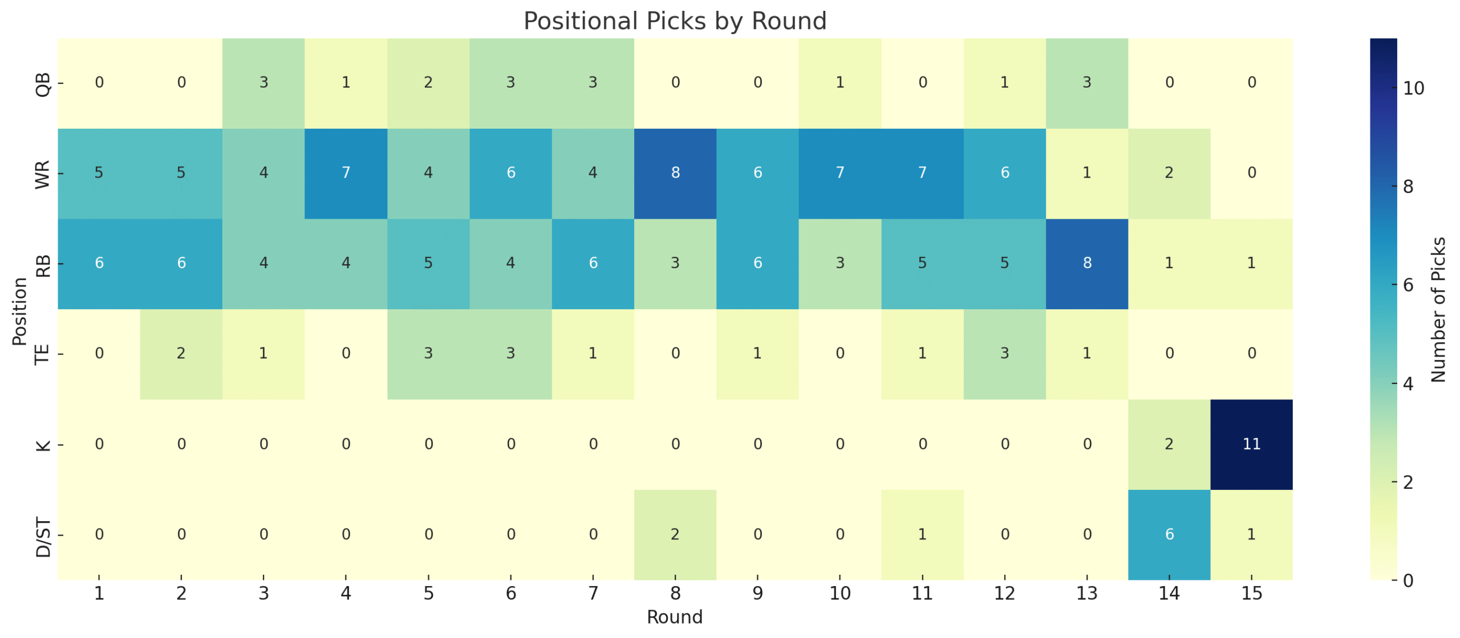Click the QB round 13 cell showing 3
The image size is (1460, 638).
[1086, 83]
